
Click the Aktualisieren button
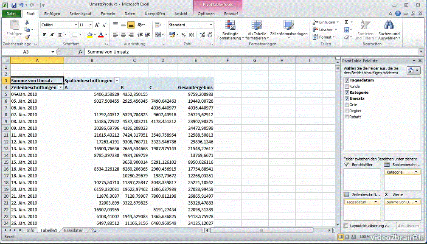pyautogui.click(x=408, y=226)
